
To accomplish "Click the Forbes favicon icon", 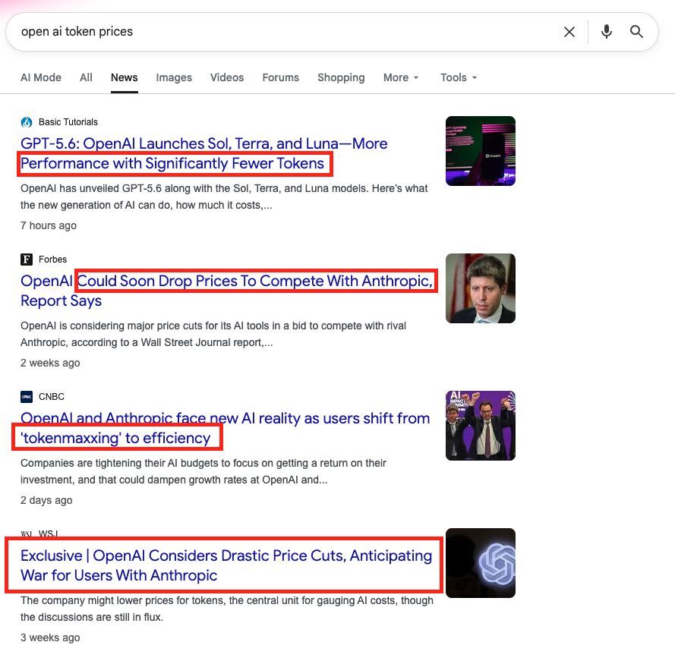I will 27,260.
